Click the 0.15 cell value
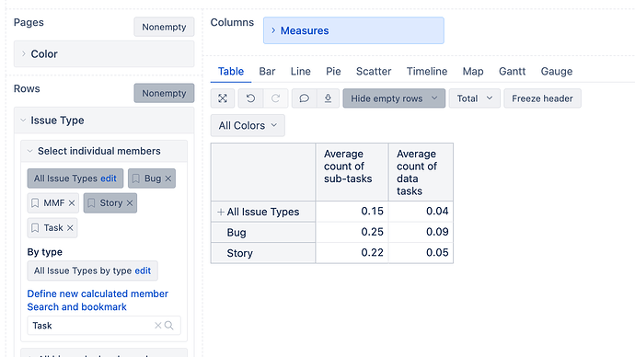635x357 pixels. click(x=372, y=212)
